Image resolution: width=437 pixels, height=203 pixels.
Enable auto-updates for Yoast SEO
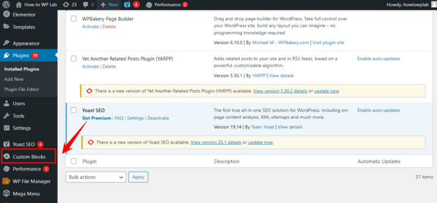(x=379, y=110)
